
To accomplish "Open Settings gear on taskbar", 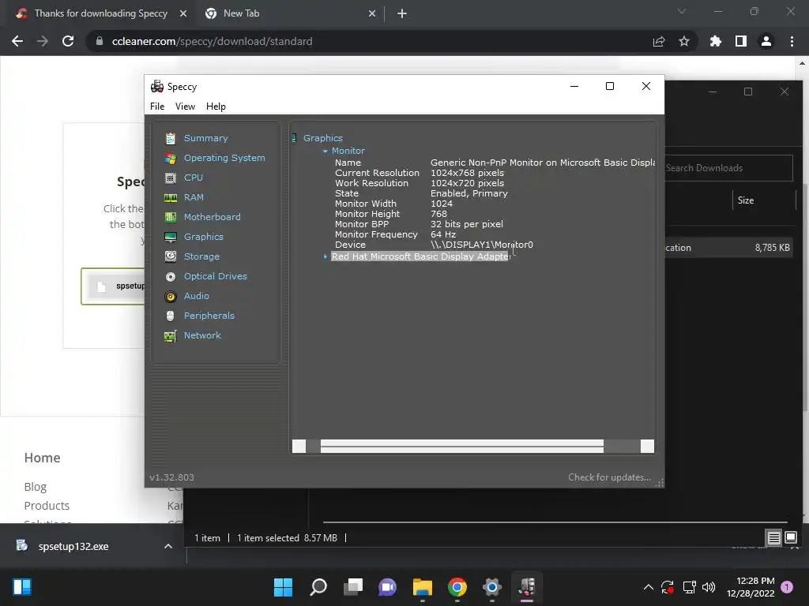I will [491, 587].
